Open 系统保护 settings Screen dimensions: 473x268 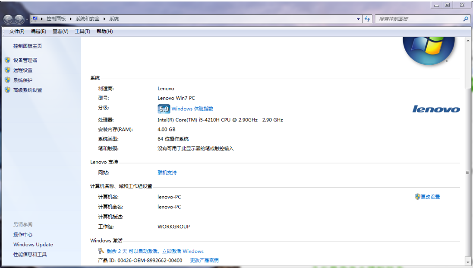22,80
